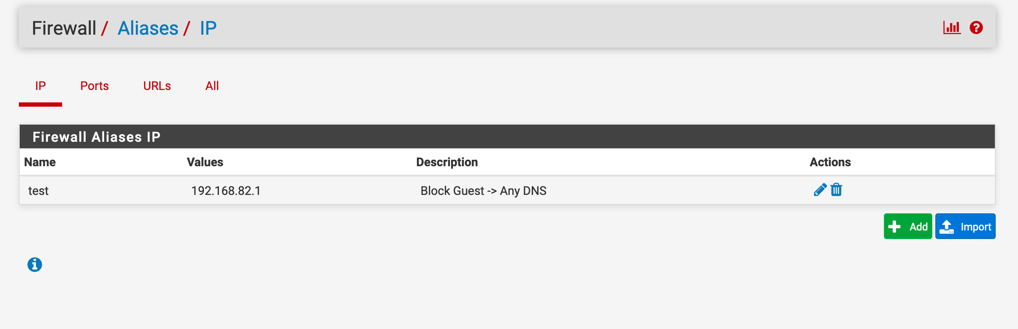The height and width of the screenshot is (329, 1018).
Task: Go to Aliases in the breadcrumb
Action: pyautogui.click(x=148, y=28)
